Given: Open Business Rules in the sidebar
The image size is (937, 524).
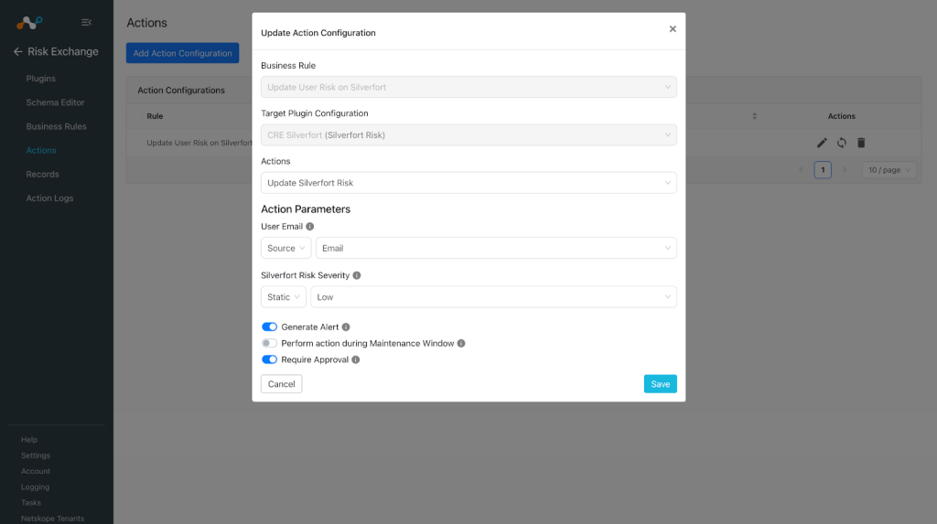Looking at the screenshot, I should click(56, 126).
